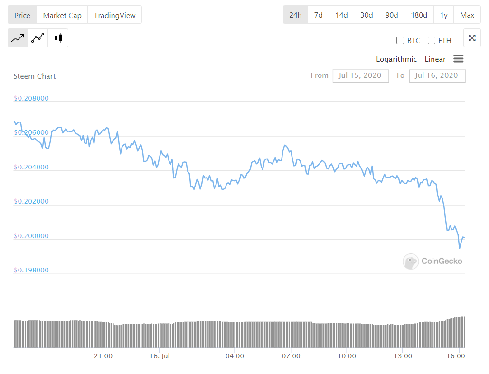Select the Price tab

tap(22, 15)
